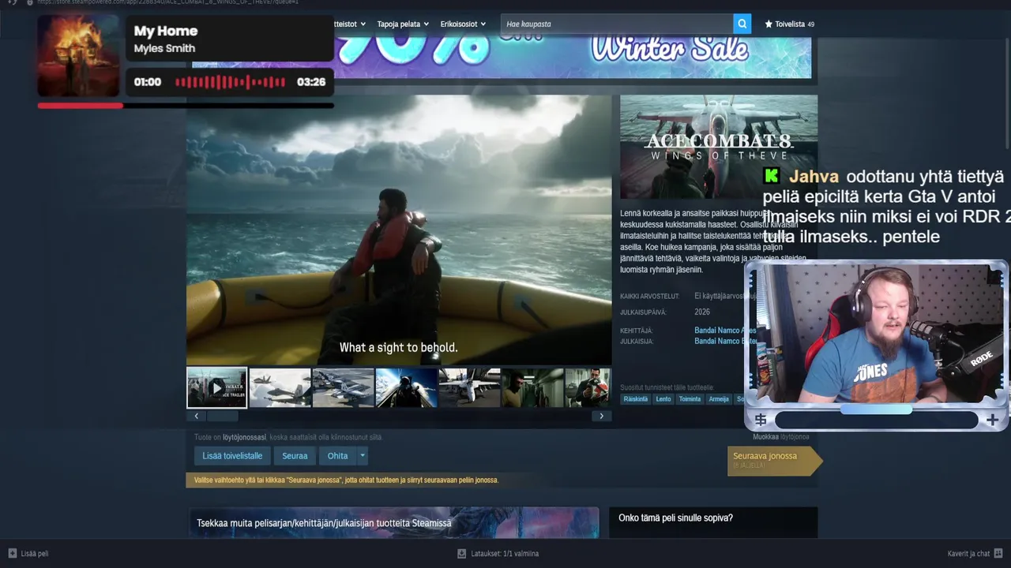Click the main trailer video player
The image size is (1011, 568).
coord(399,230)
